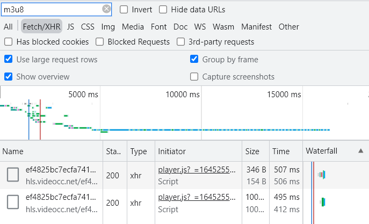The height and width of the screenshot is (224, 369).
Task: Enable Capture screenshots option
Action: tap(194, 77)
